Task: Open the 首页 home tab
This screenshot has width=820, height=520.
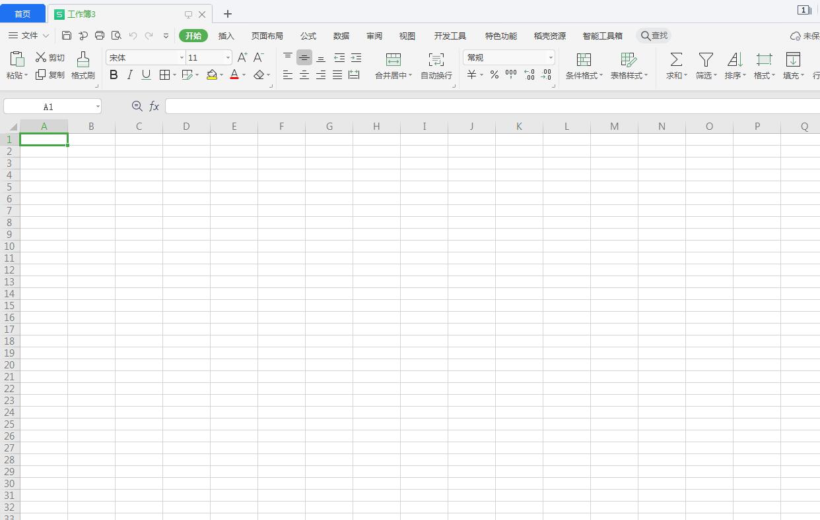Action: coord(22,14)
